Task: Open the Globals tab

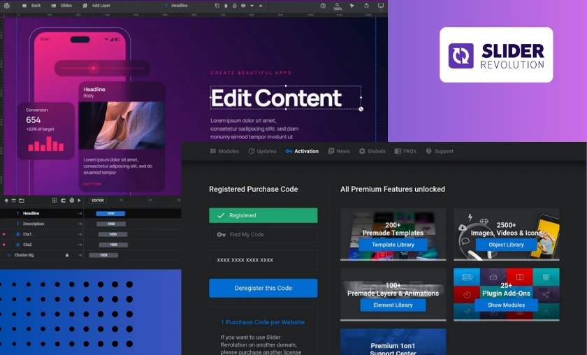Action: pos(372,151)
